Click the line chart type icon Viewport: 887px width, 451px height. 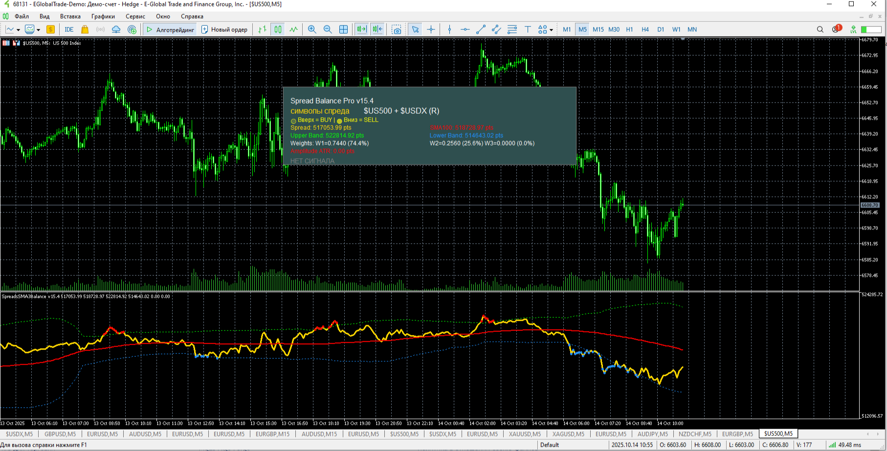(x=10, y=29)
